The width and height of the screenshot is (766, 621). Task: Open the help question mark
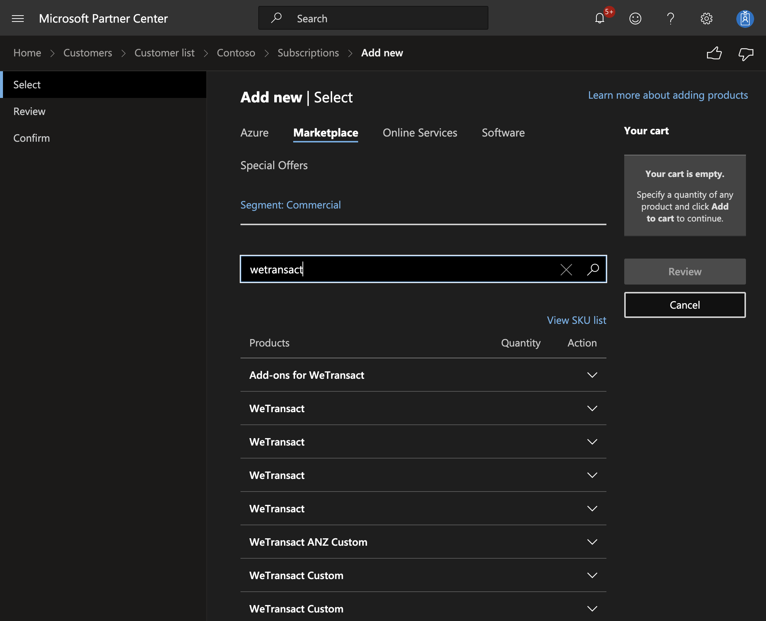(671, 18)
